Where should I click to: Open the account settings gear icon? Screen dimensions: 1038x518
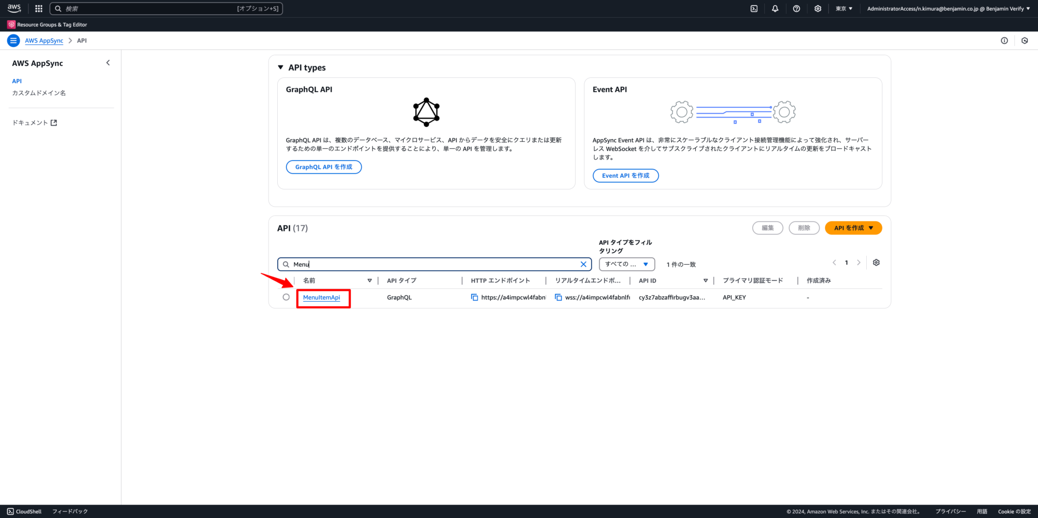point(817,9)
